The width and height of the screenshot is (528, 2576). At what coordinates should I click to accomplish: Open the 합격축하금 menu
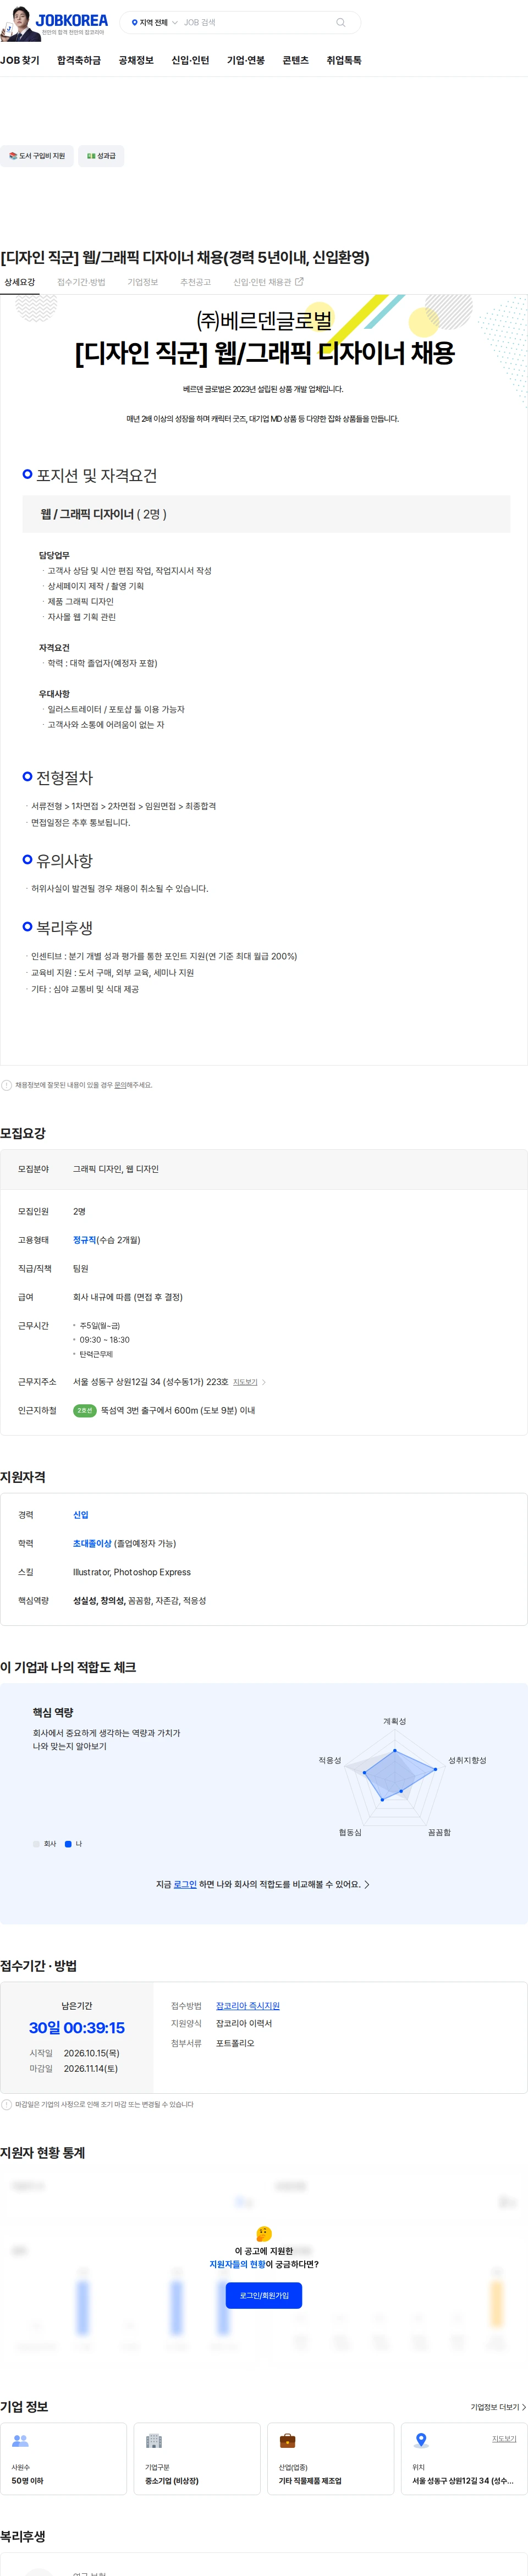coord(79,60)
